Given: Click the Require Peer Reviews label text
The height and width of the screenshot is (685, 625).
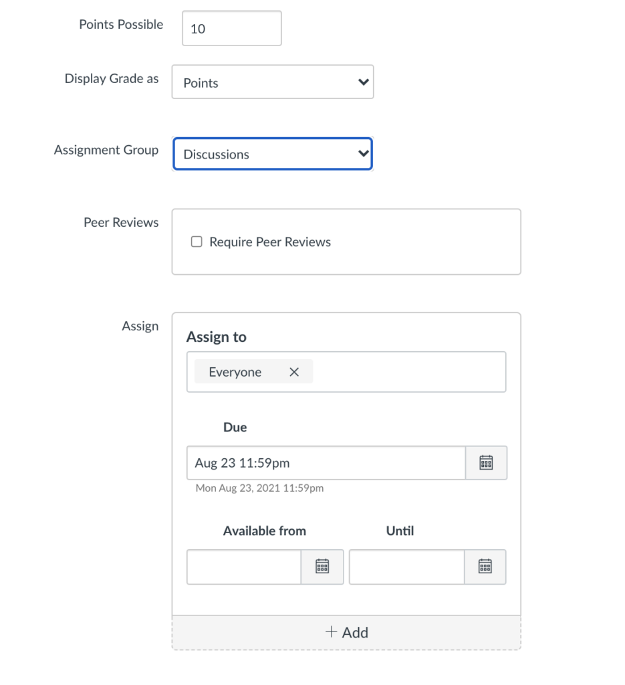Looking at the screenshot, I should click(x=270, y=242).
